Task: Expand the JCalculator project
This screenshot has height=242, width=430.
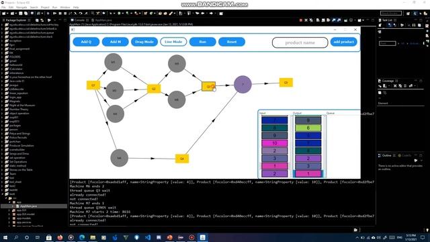Action: click(2, 69)
